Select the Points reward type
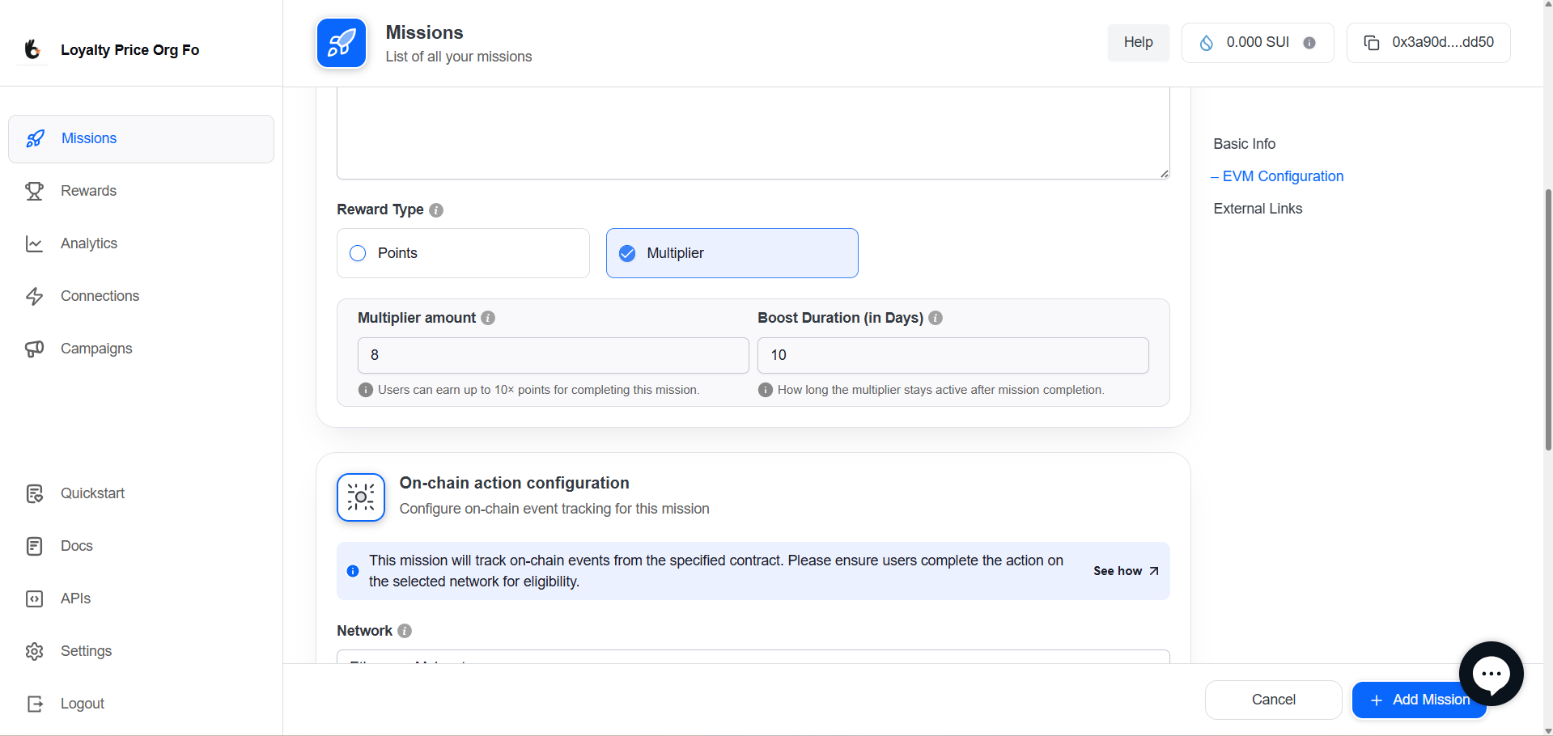The image size is (1553, 736). (463, 253)
